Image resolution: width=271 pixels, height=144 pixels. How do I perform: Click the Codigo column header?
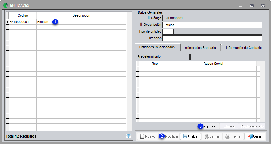(x=23, y=15)
